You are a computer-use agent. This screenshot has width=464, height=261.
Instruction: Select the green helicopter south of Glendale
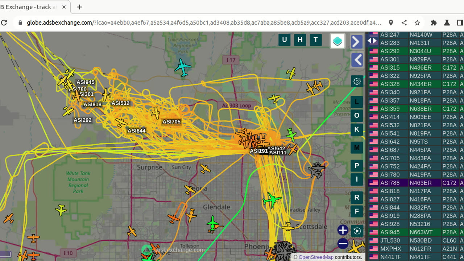213,223
